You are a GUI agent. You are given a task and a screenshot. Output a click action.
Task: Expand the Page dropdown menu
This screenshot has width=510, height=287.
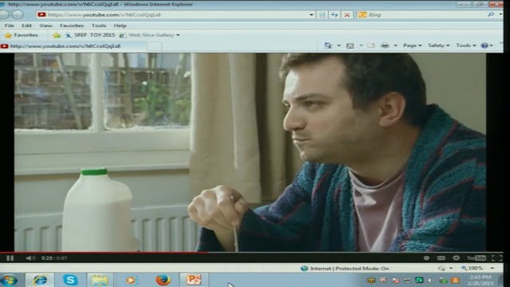click(412, 45)
